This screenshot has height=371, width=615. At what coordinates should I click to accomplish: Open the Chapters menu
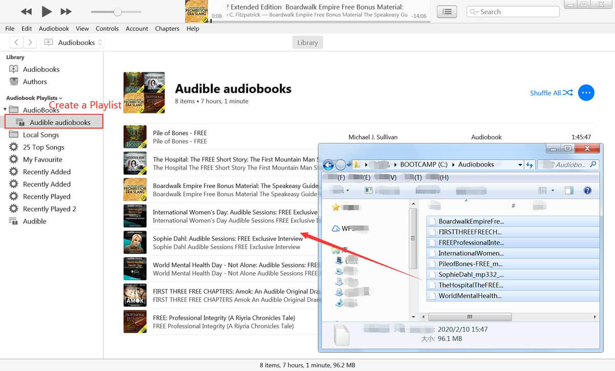[167, 29]
